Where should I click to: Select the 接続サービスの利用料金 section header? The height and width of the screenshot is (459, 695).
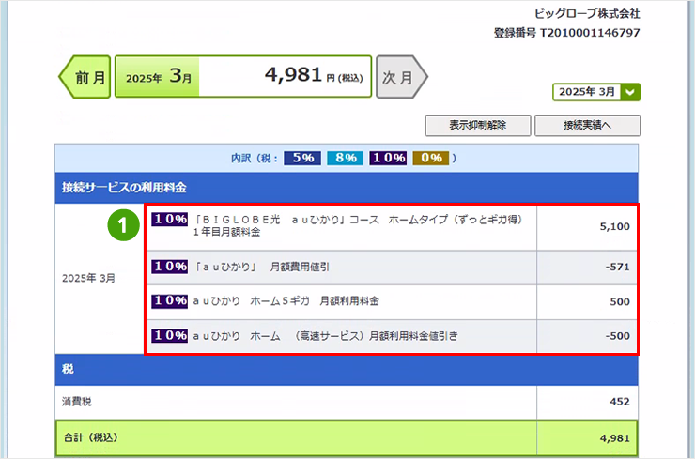tap(347, 188)
